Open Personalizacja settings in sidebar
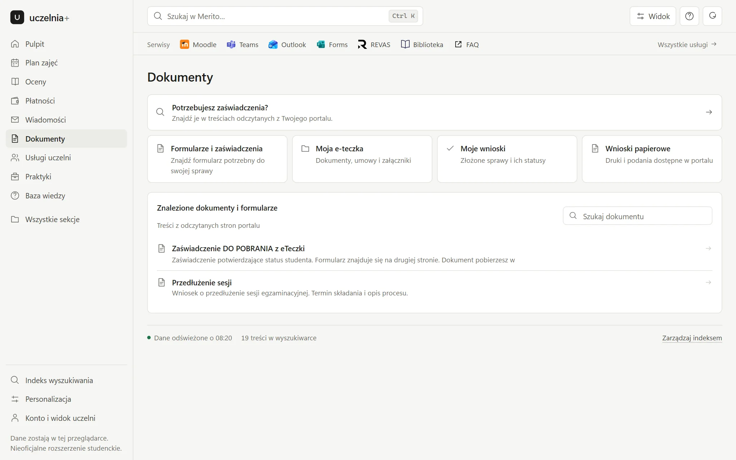Image resolution: width=736 pixels, height=460 pixels. (x=66, y=399)
